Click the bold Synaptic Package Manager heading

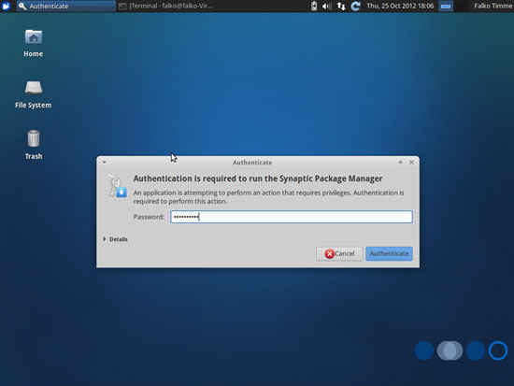coord(258,179)
